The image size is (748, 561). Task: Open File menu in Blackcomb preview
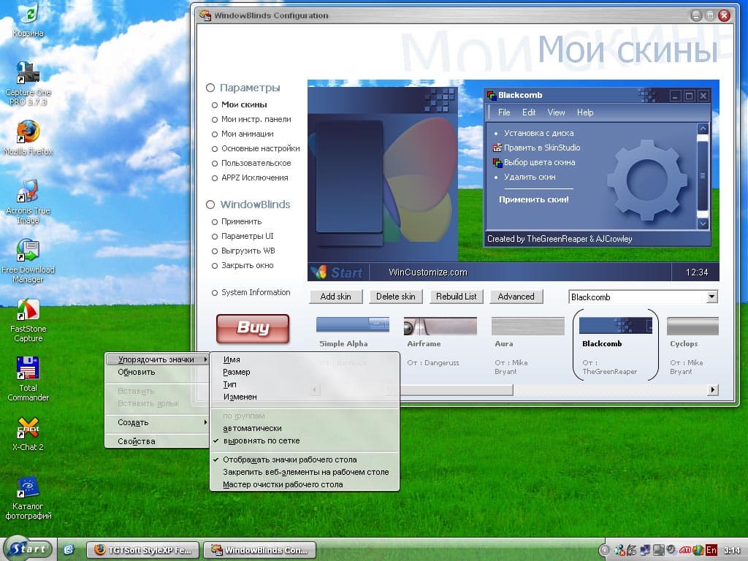coord(504,112)
